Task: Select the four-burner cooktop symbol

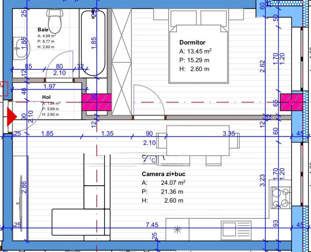Action: pos(281,198)
